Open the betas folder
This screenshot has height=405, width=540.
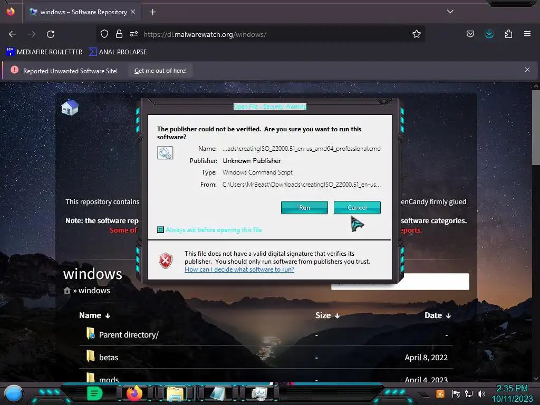[109, 358]
